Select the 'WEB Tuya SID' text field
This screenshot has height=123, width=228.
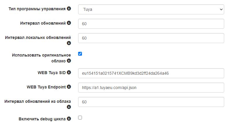pyautogui.click(x=151, y=73)
